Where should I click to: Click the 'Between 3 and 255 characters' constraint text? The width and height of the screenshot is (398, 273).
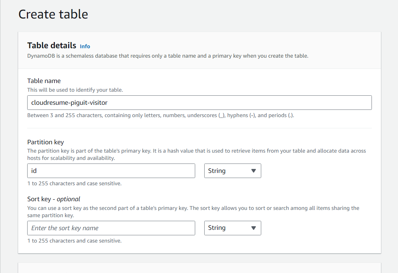click(x=161, y=115)
